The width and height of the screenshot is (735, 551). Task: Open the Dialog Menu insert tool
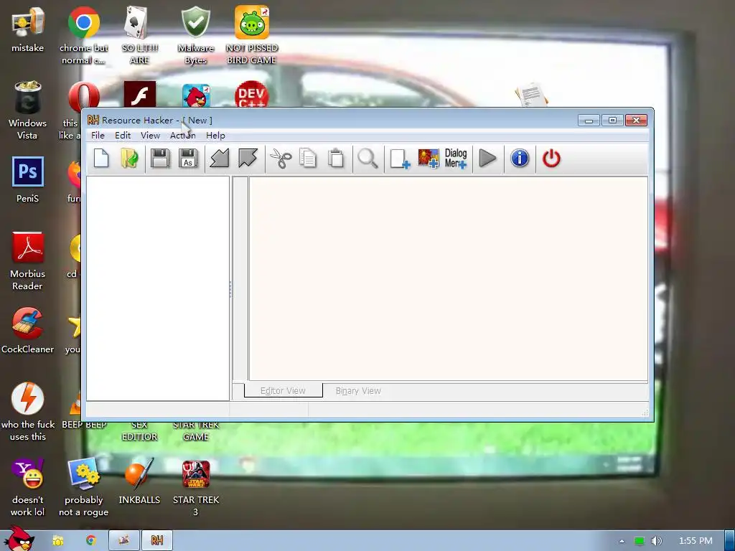coord(456,159)
